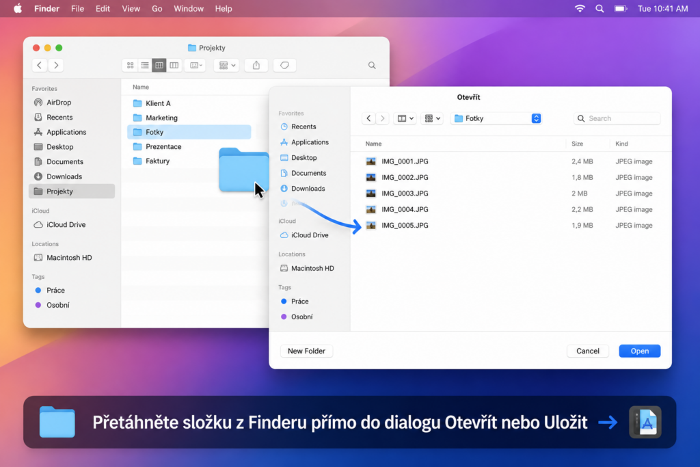This screenshot has height=467, width=700.
Task: Click the Wi-Fi icon in menu bar
Action: 580,8
